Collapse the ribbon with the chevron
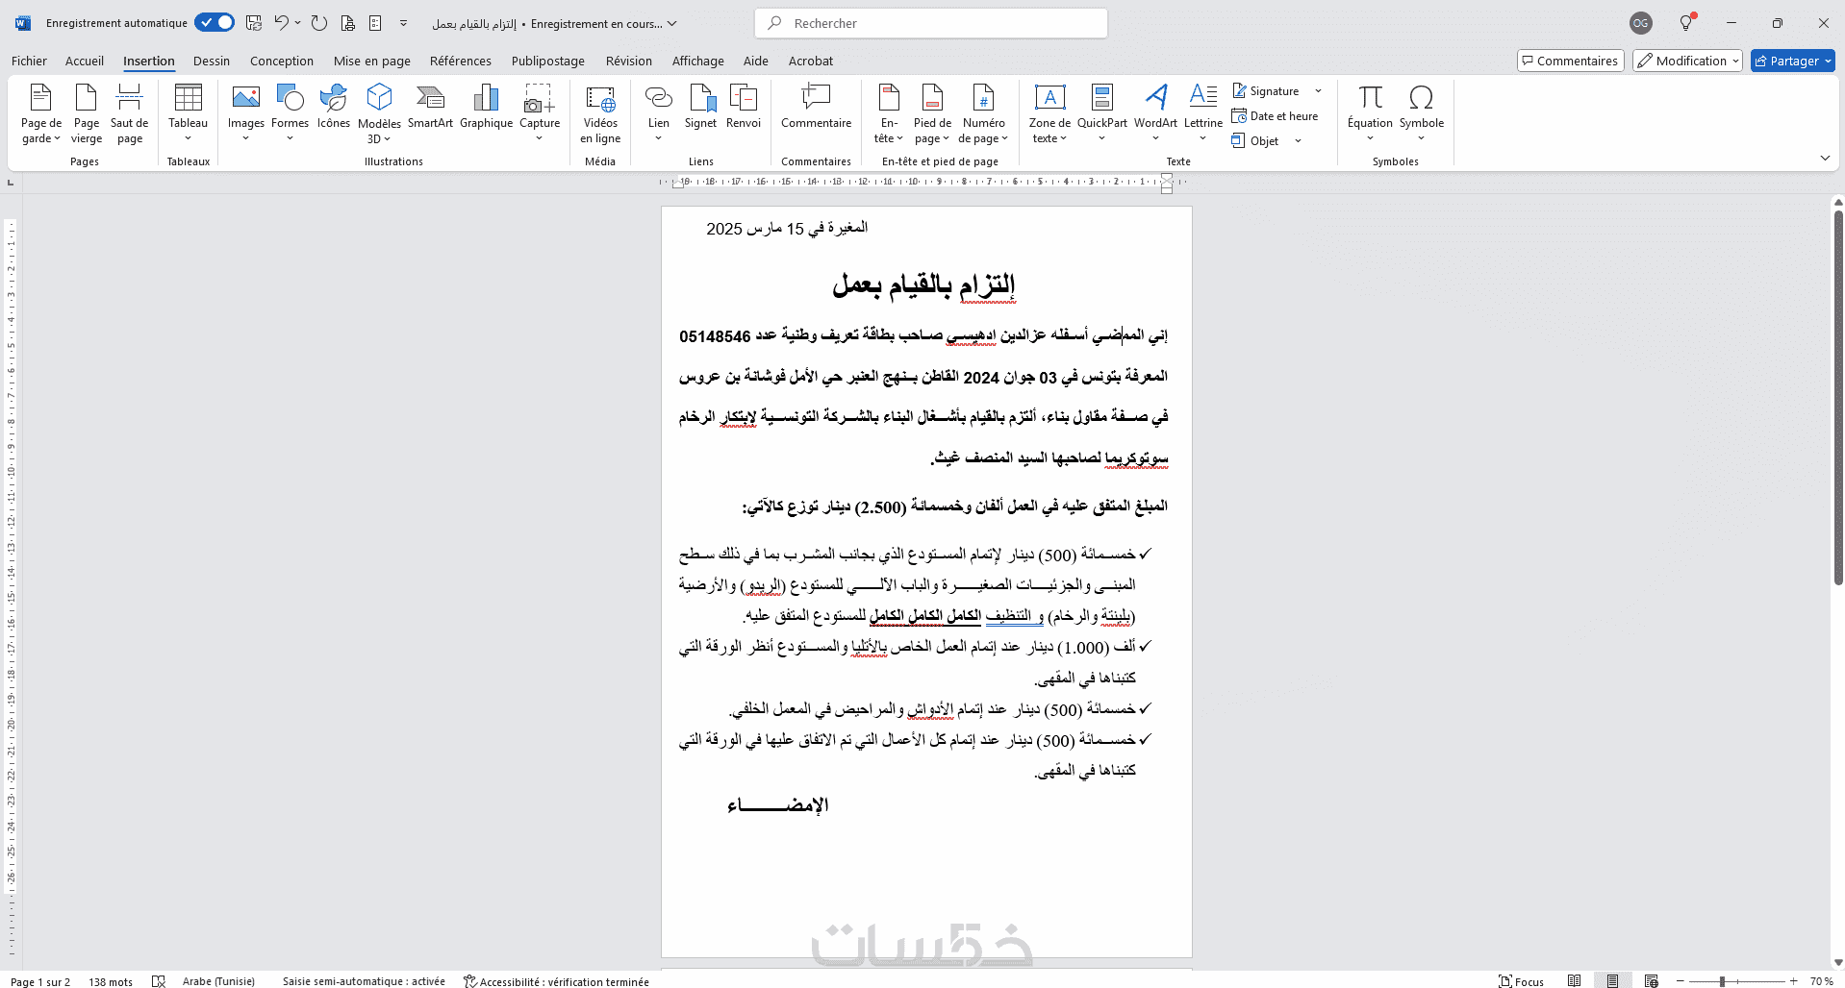1845x988 pixels. point(1825,158)
